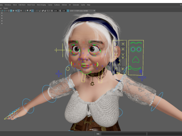Toggle Wireframe on Shaded icon

16,11
